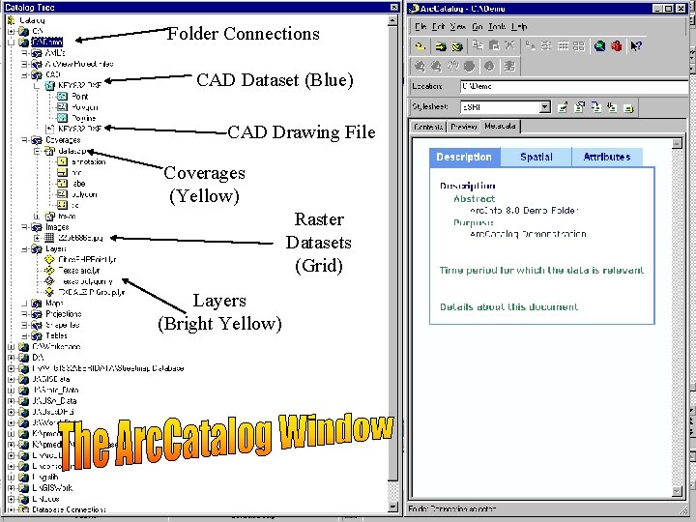Open the Attributes metadata tab

click(607, 158)
